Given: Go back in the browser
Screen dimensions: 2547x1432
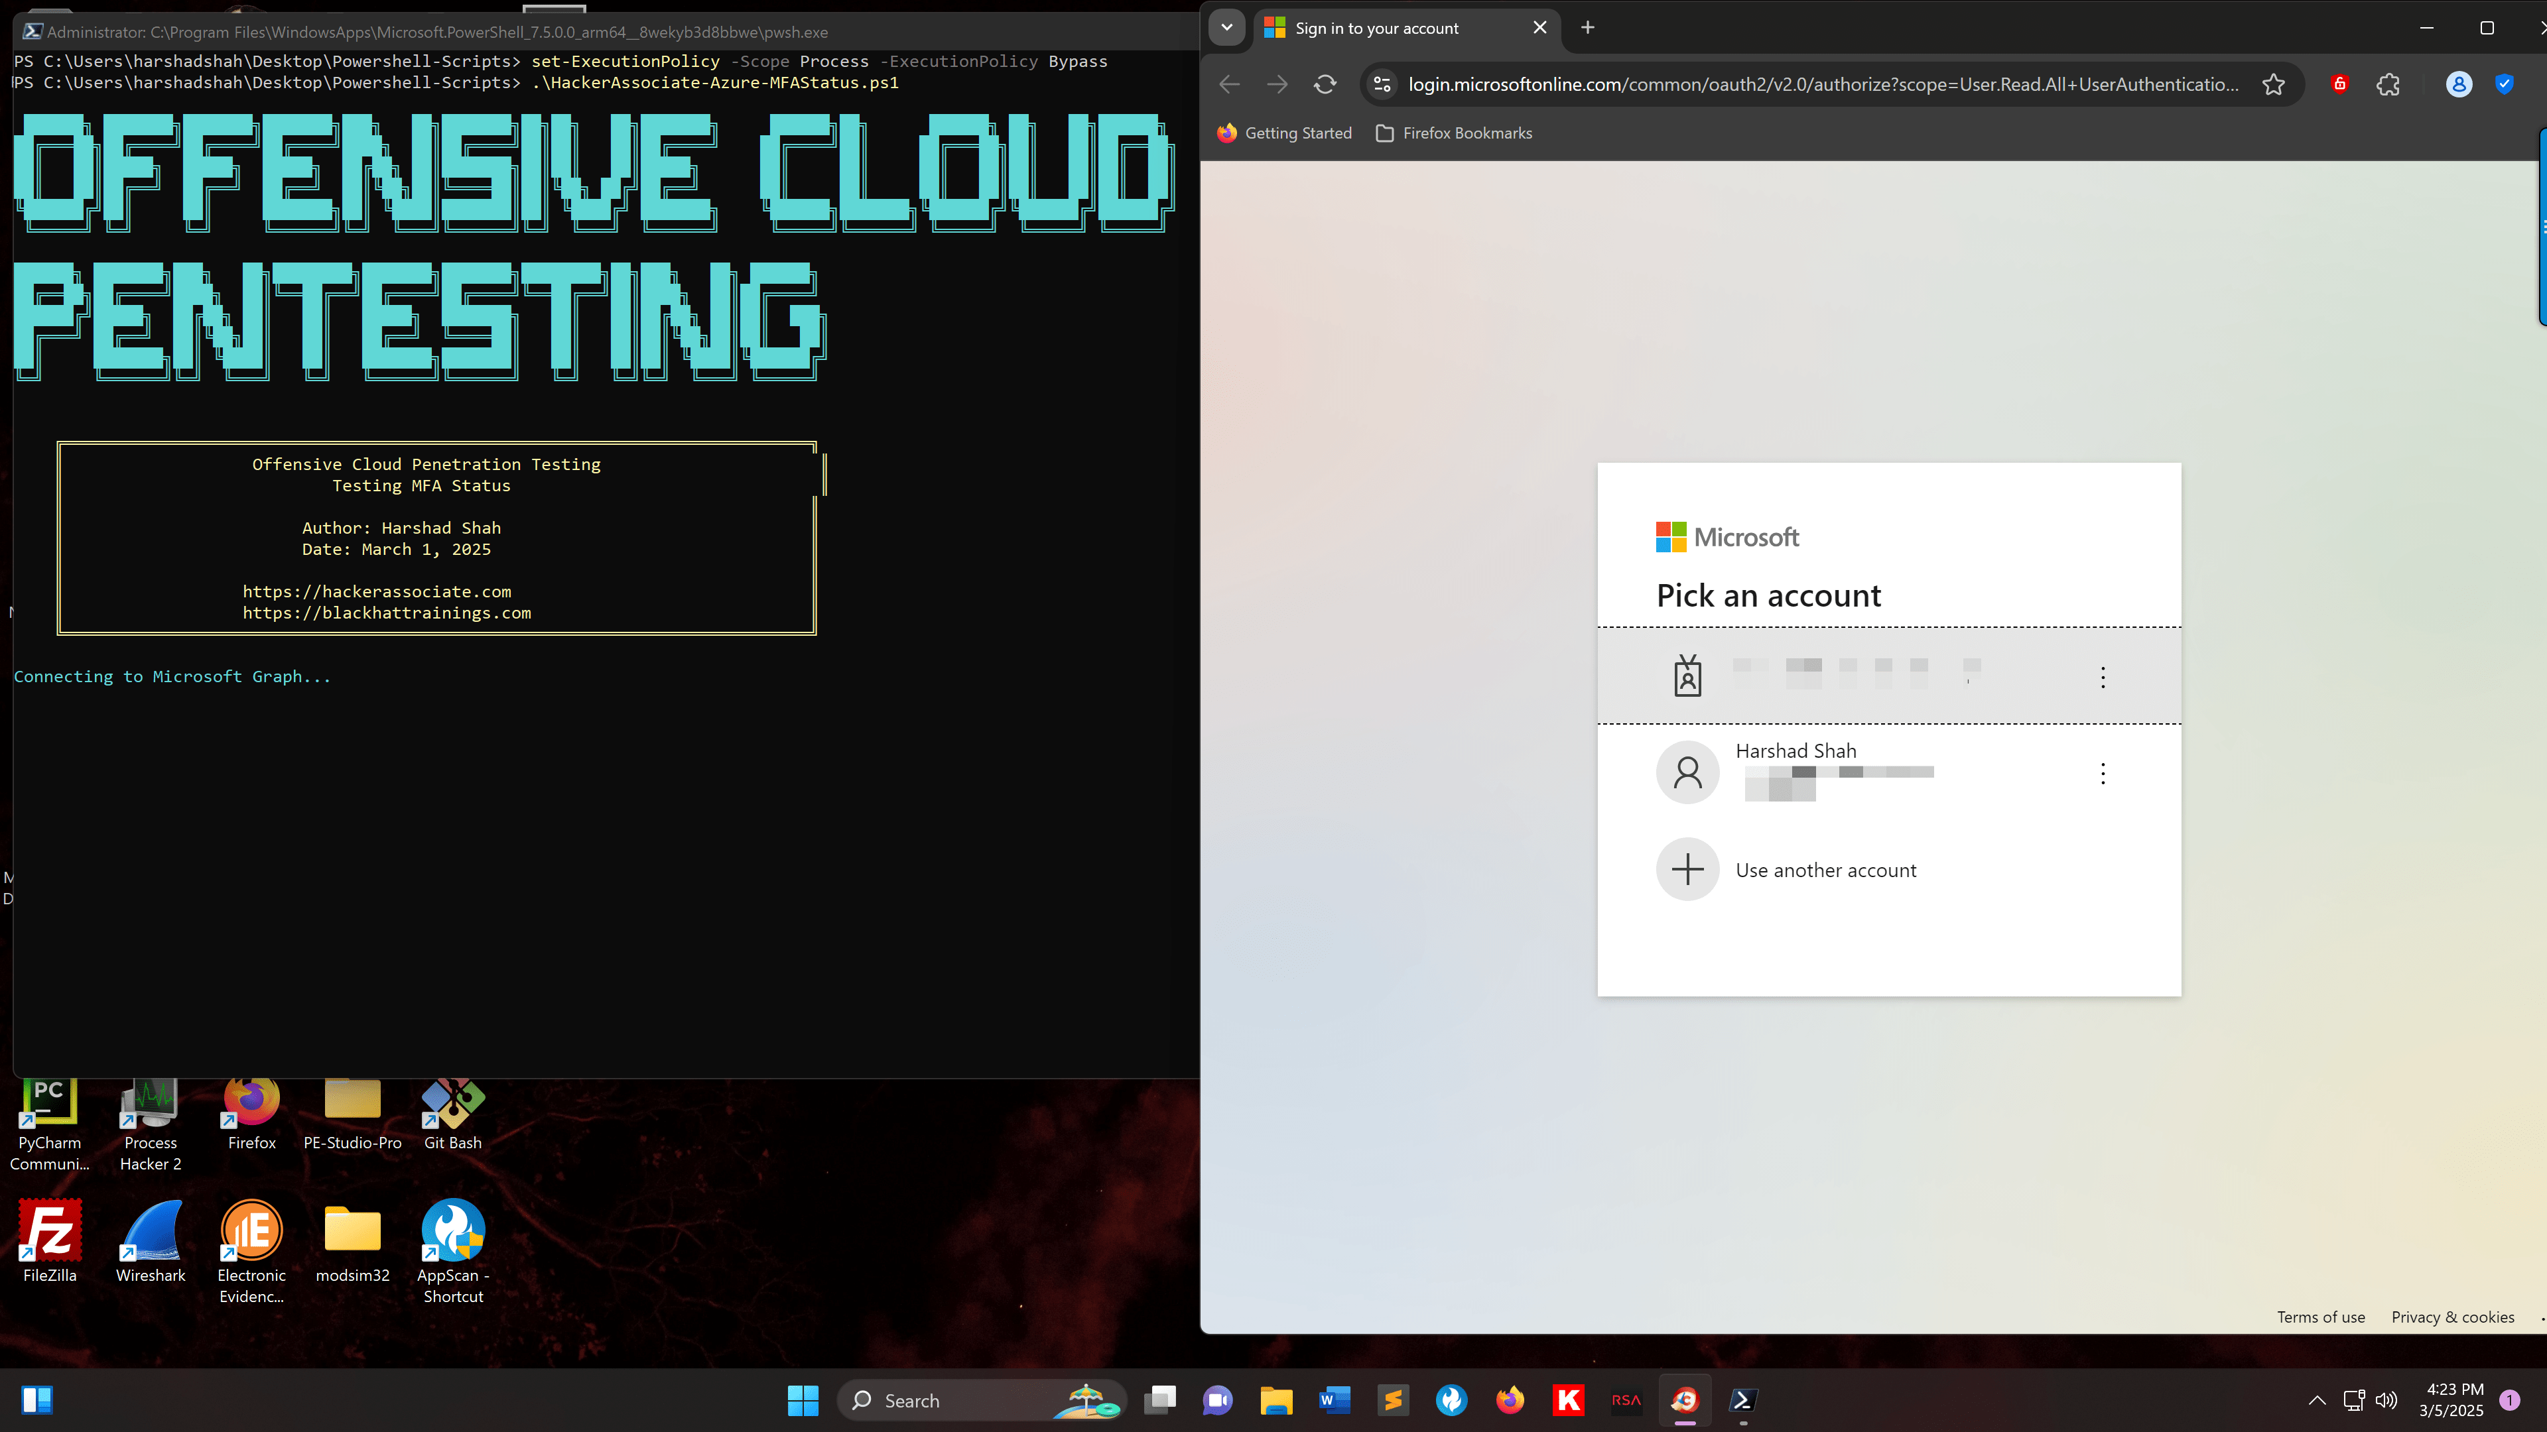Looking at the screenshot, I should (1229, 85).
